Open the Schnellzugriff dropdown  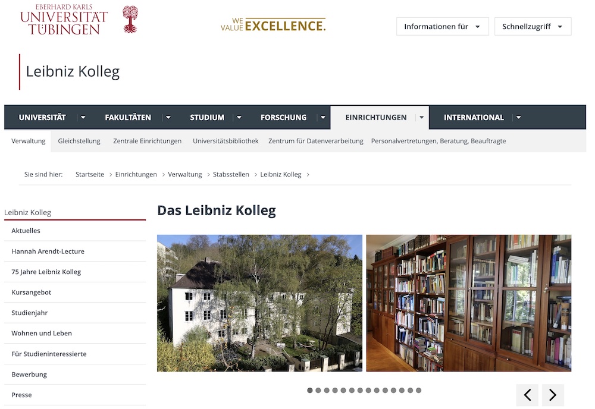pos(533,27)
